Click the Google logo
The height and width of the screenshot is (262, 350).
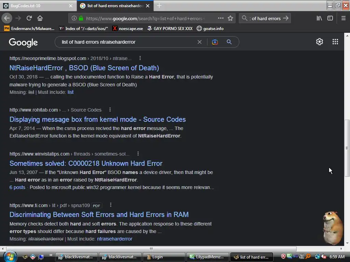tap(23, 42)
